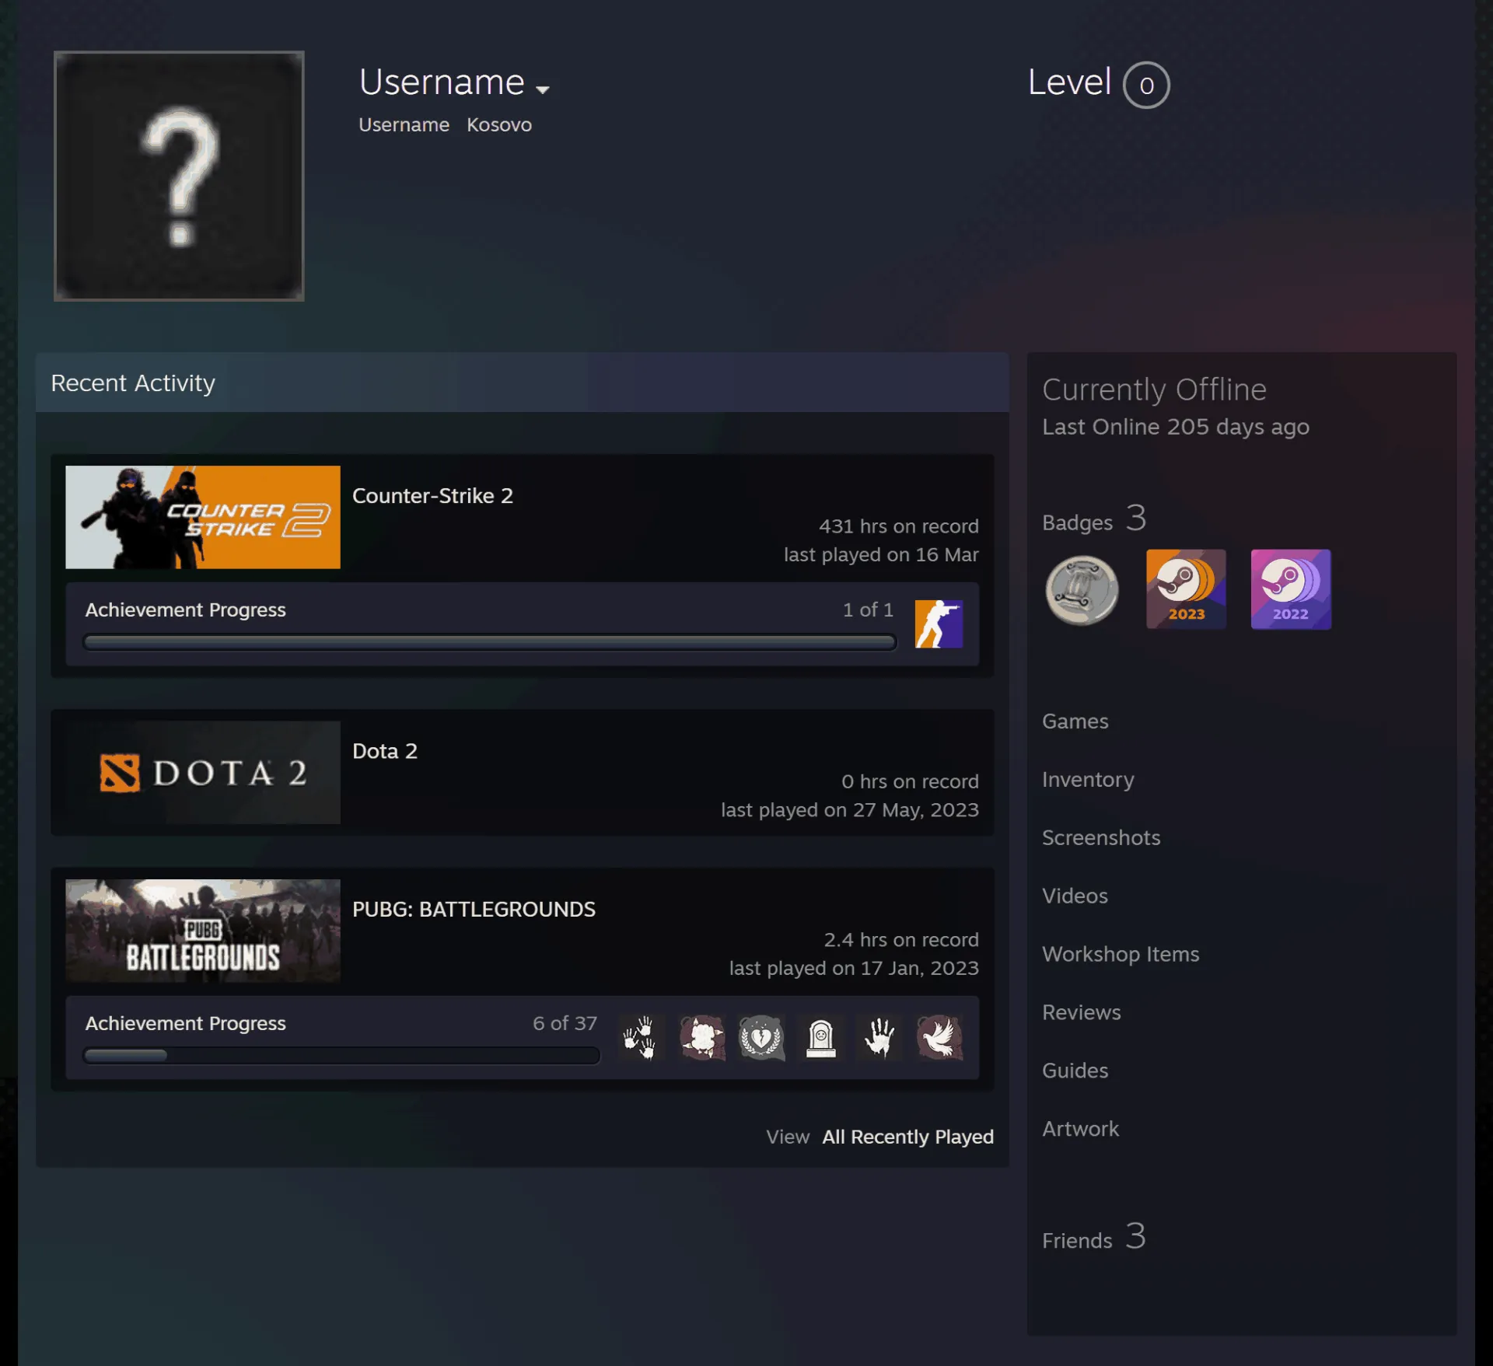This screenshot has width=1493, height=1366.
Task: Click the PUBG achievement progress bar
Action: 341,1056
